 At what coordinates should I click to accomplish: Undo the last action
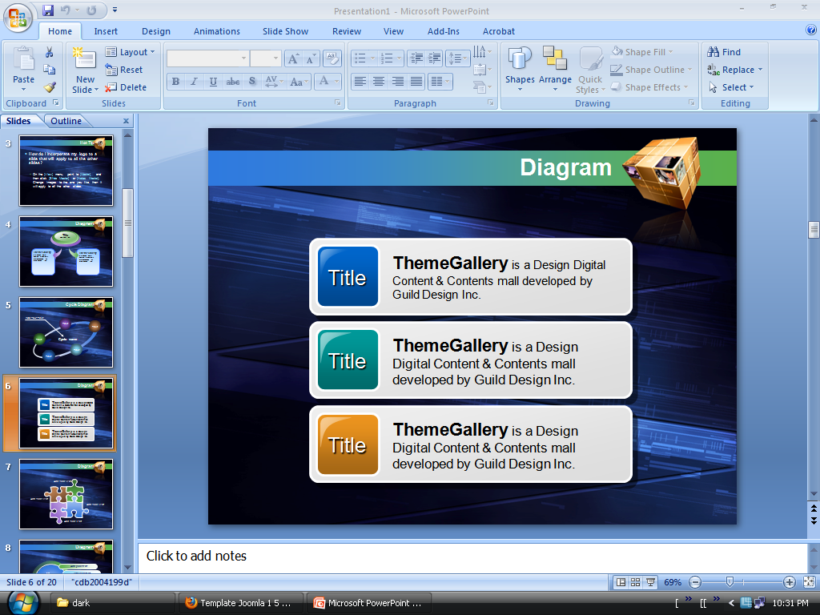click(65, 10)
